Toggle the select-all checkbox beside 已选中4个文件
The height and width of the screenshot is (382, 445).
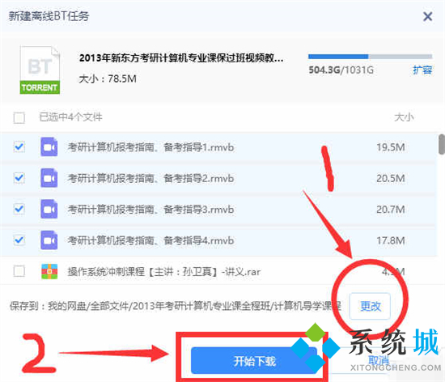(x=19, y=117)
